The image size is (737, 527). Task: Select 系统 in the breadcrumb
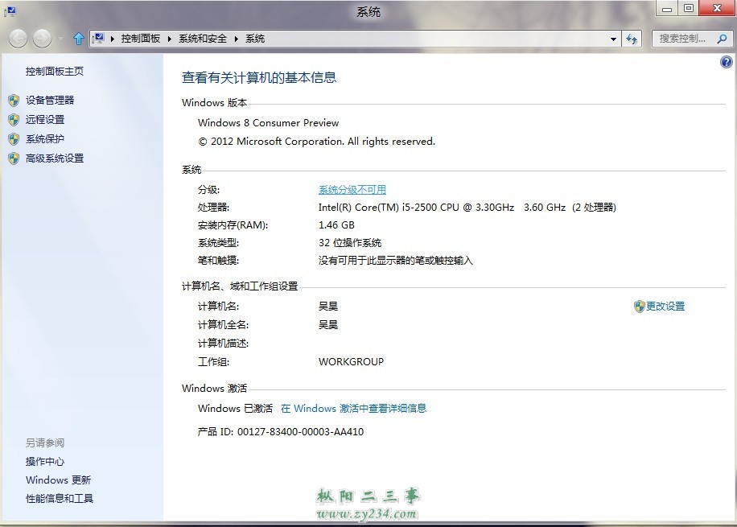255,39
